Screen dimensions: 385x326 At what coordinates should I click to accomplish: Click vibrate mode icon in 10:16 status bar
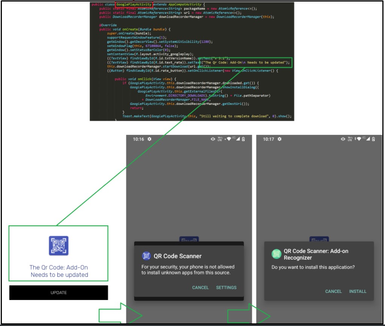coord(213,139)
